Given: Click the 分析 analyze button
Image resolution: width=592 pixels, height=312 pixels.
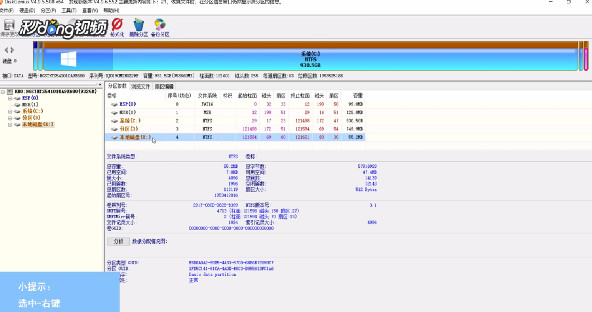Looking at the screenshot, I should pyautogui.click(x=118, y=241).
